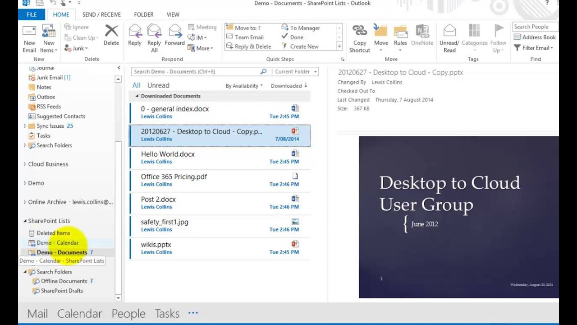This screenshot has height=325, width=577.
Task: Click the Unread/Read envelope icon
Action: (x=449, y=31)
